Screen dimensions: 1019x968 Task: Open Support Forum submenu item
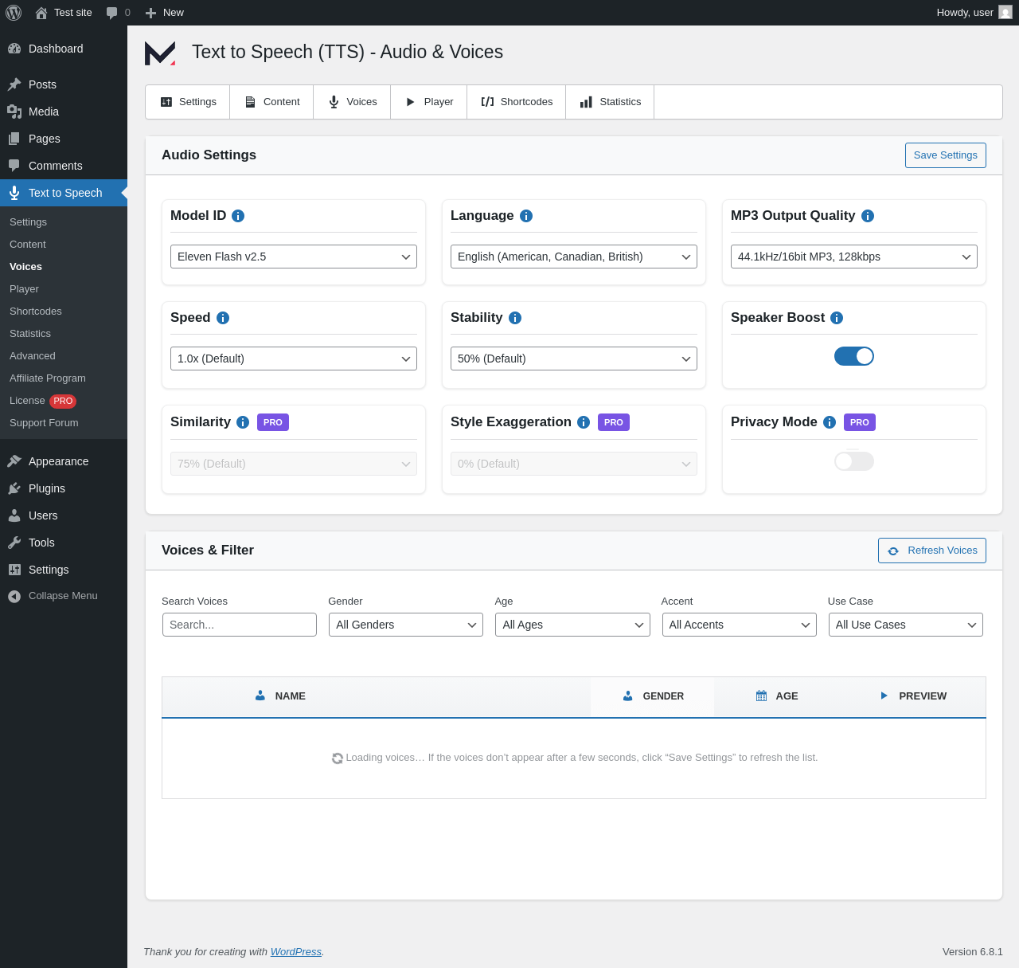(x=64, y=423)
